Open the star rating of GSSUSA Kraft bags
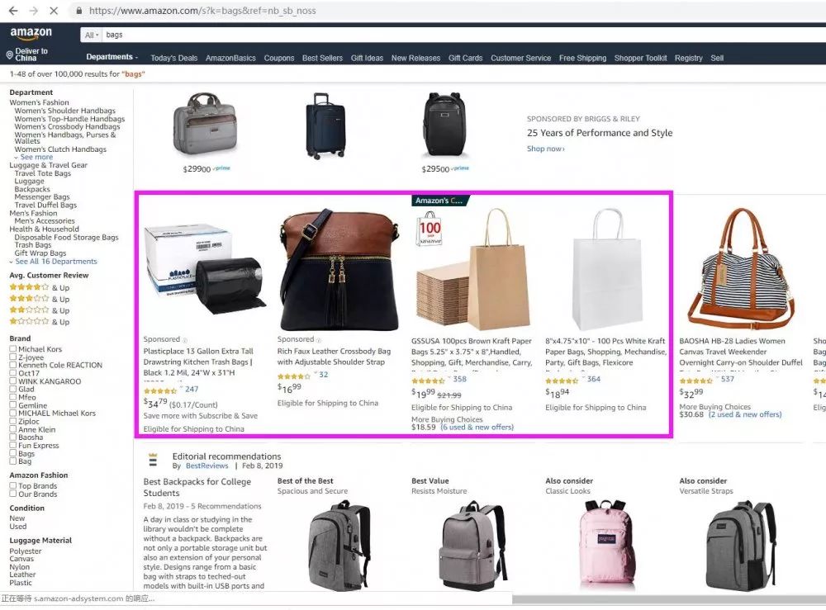 click(x=428, y=381)
